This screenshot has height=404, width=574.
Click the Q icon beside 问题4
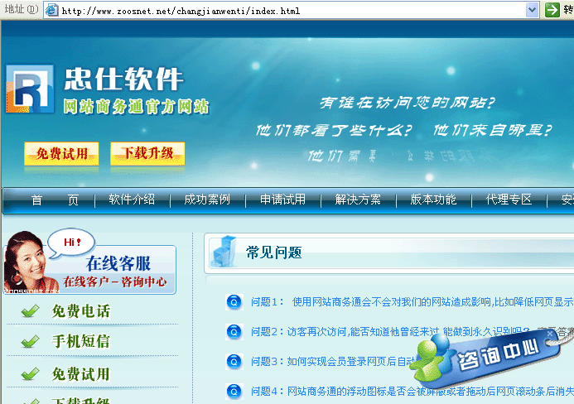(234, 392)
